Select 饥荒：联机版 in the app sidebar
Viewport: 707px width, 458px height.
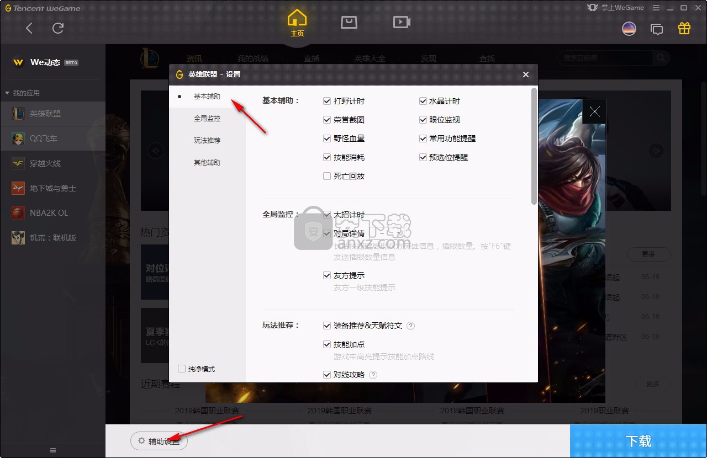pyautogui.click(x=52, y=238)
